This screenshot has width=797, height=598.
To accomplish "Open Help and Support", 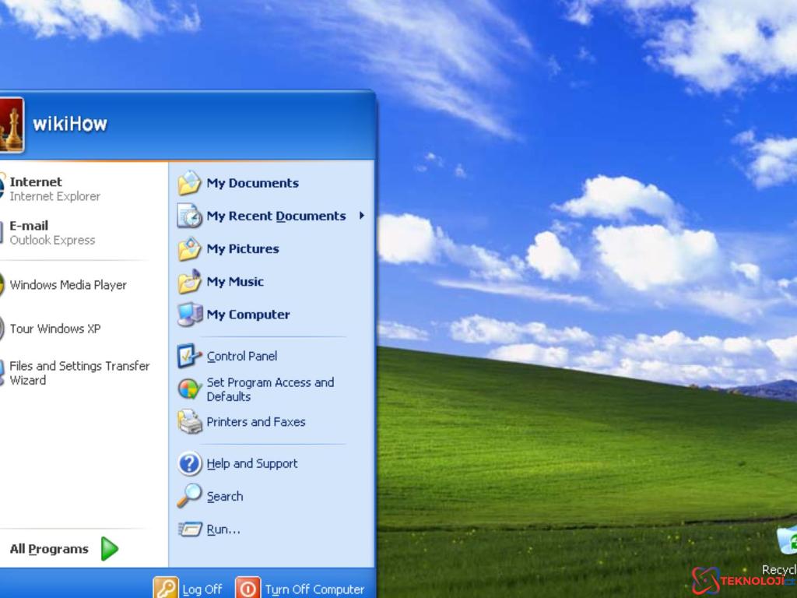I will pos(252,463).
